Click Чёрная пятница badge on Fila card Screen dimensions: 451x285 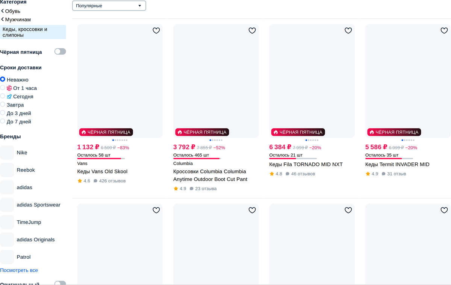pyautogui.click(x=298, y=132)
